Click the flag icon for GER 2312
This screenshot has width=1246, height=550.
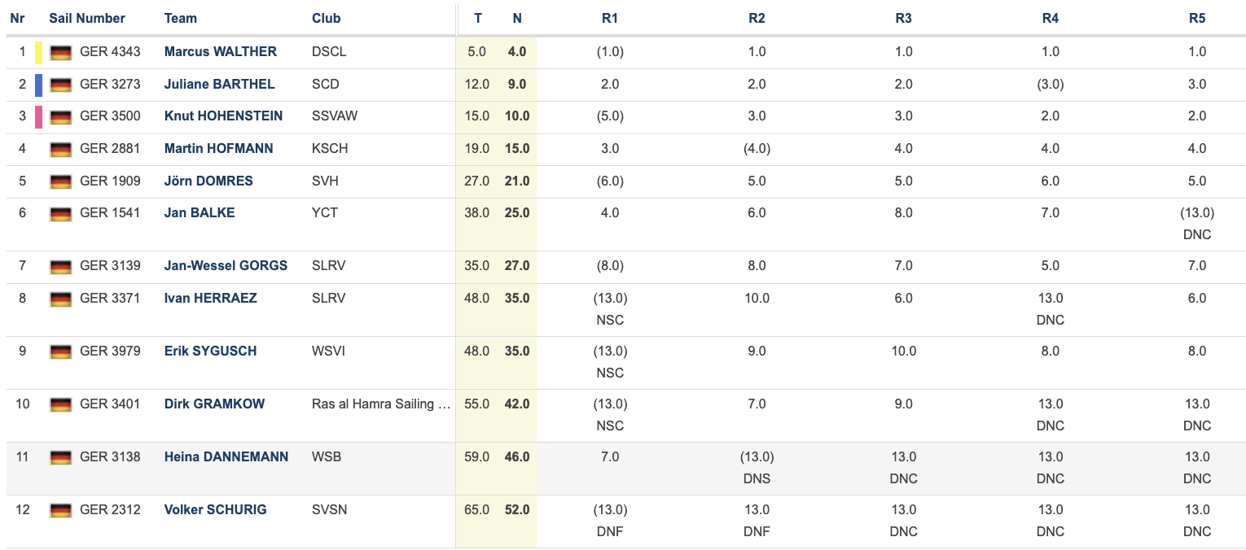click(x=60, y=511)
